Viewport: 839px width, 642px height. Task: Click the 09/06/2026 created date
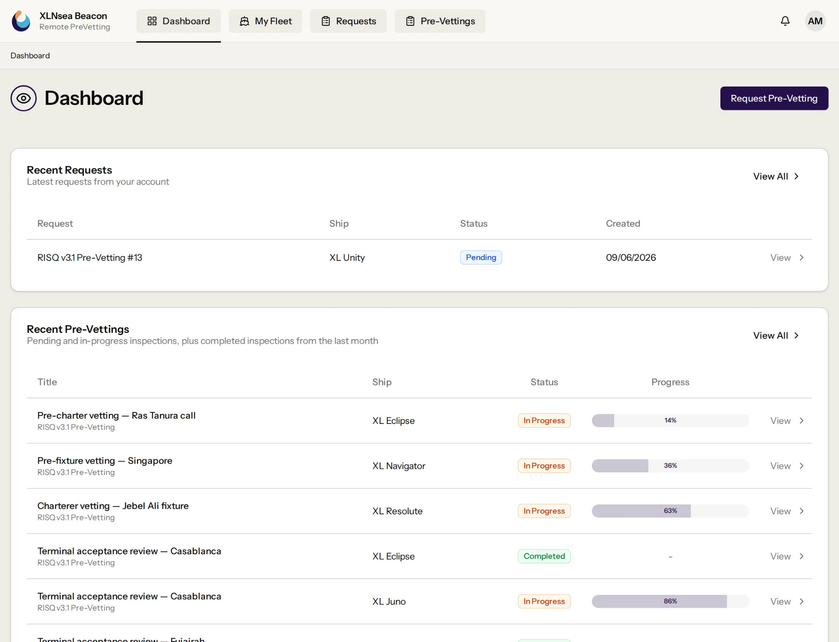coord(631,258)
